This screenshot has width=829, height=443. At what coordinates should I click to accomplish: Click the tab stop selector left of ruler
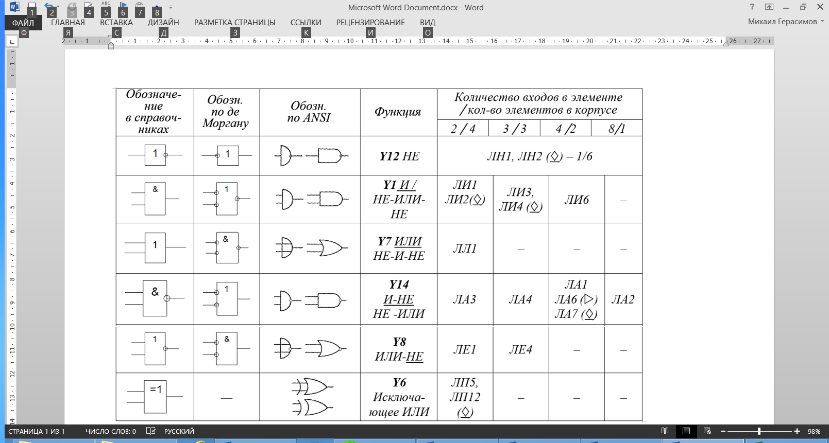coord(11,42)
